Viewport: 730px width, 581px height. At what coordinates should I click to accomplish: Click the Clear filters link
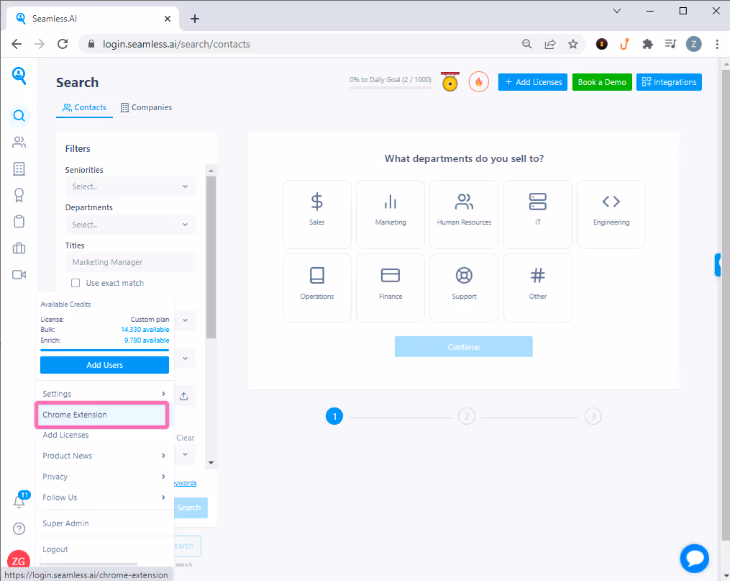(186, 438)
